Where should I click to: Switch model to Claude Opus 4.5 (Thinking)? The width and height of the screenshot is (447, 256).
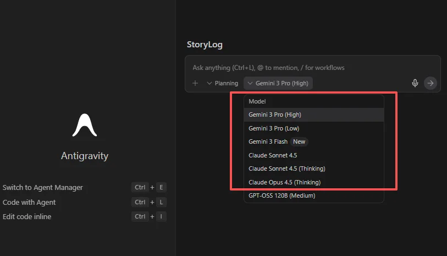[x=284, y=182]
